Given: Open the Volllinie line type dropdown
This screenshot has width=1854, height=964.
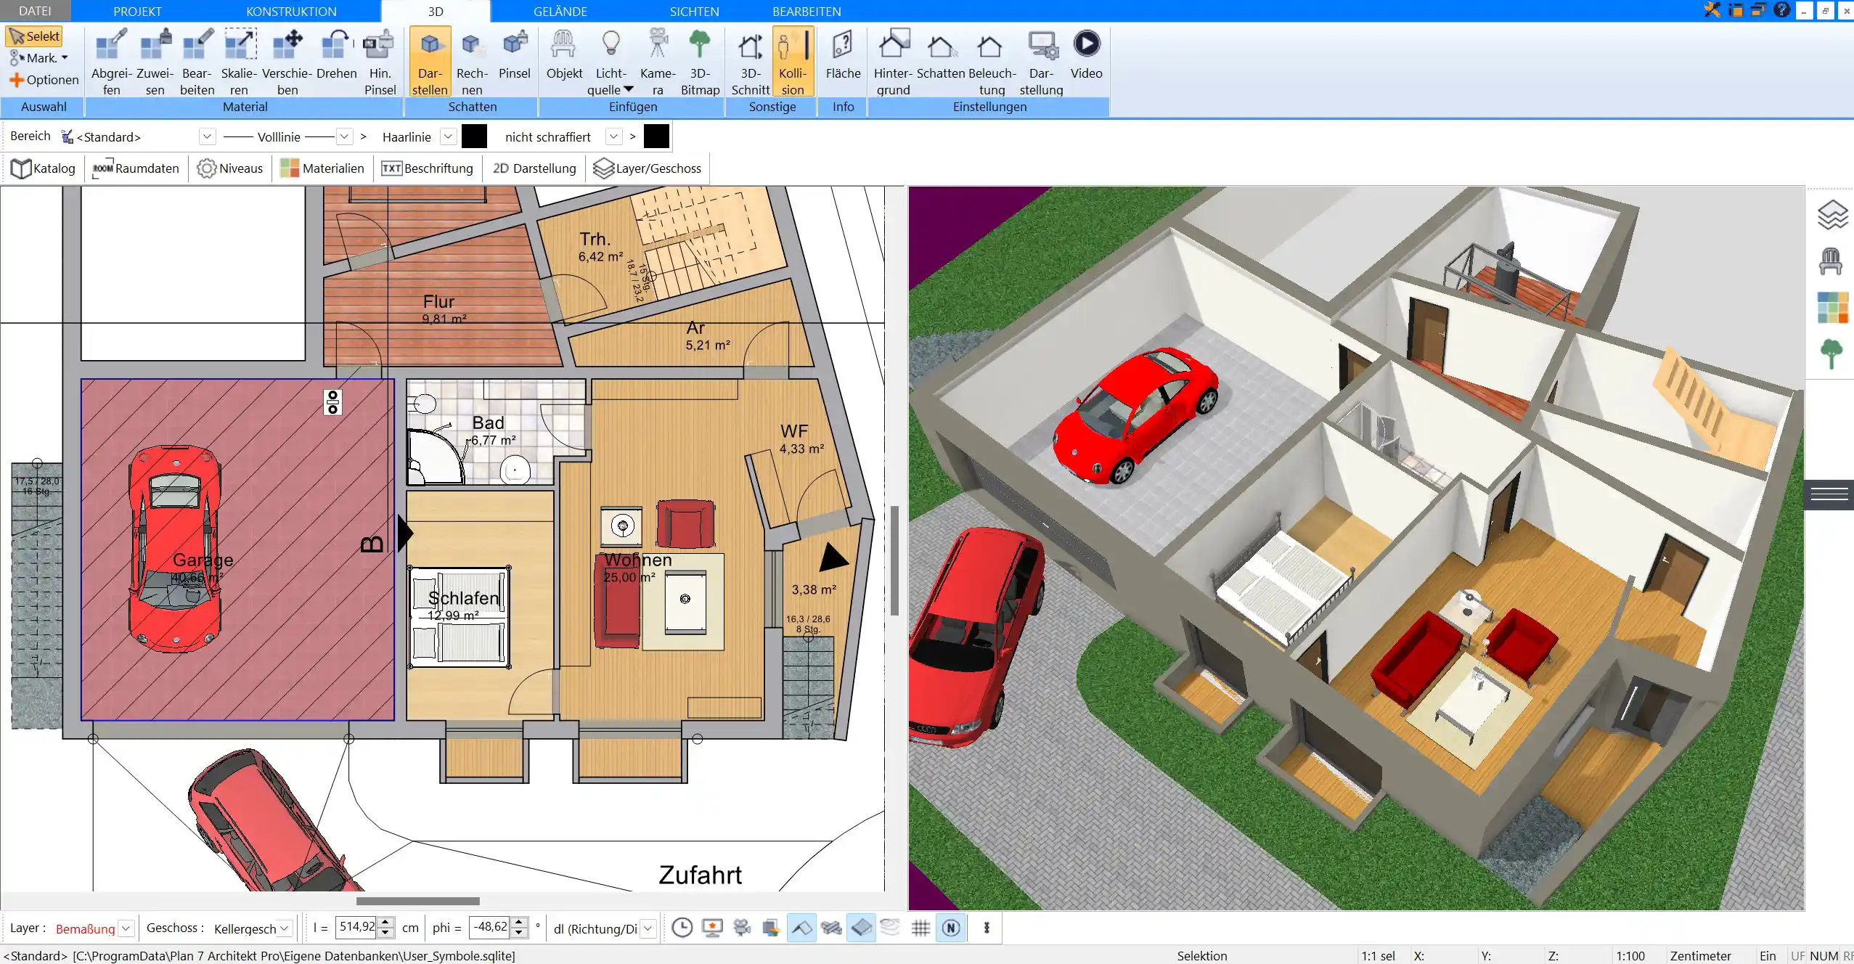Looking at the screenshot, I should click(345, 136).
